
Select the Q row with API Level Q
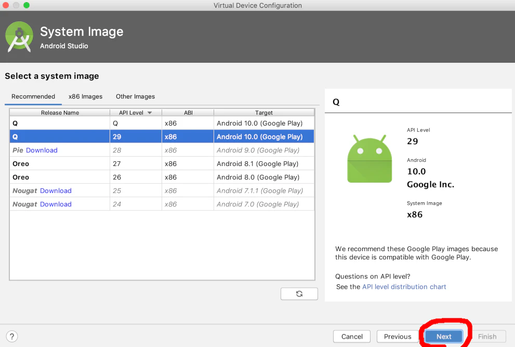click(162, 123)
